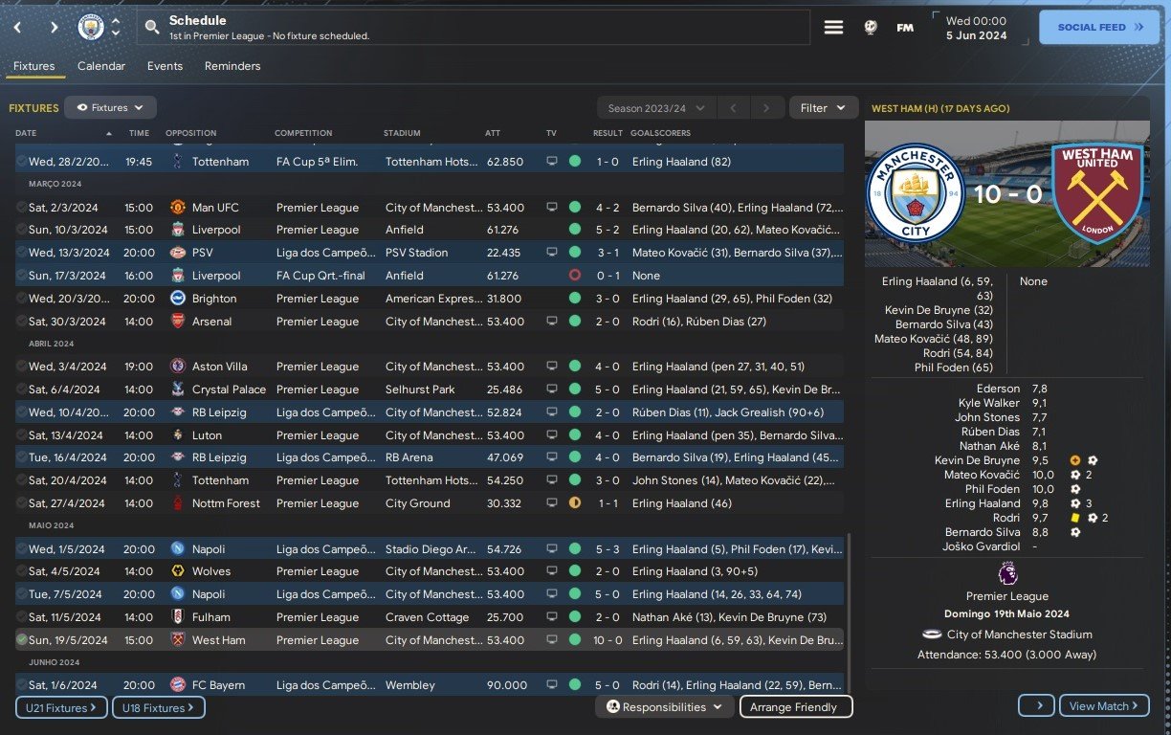The width and height of the screenshot is (1171, 735).
Task: Expand the Responsibilities dropdown
Action: pos(664,707)
